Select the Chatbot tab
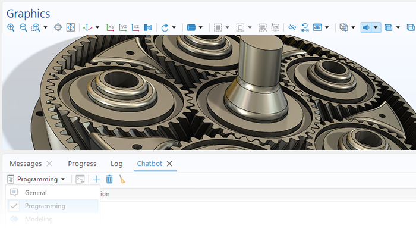The image size is (416, 238). coord(149,164)
